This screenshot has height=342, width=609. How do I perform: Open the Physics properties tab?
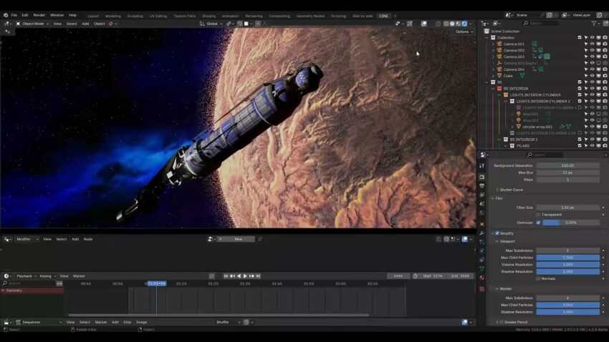(482, 251)
